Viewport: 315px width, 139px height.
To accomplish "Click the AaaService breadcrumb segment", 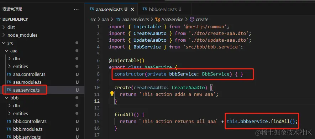I will pos(172,20).
